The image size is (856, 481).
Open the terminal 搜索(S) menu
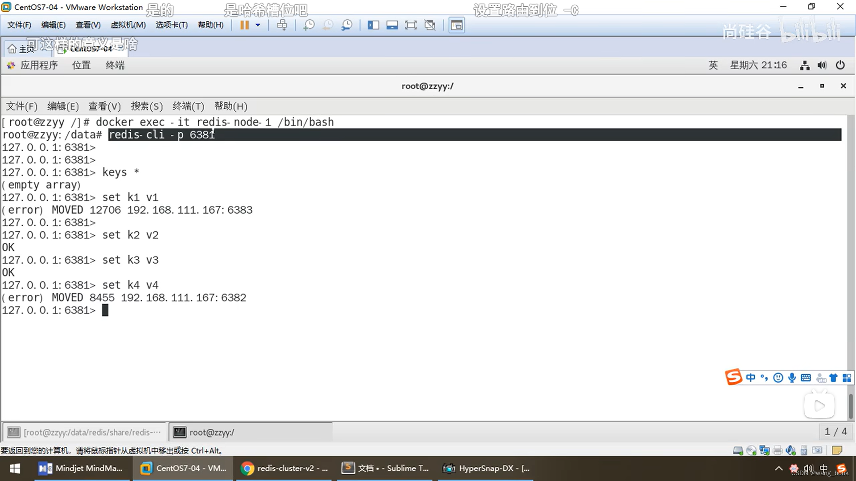[x=146, y=106]
